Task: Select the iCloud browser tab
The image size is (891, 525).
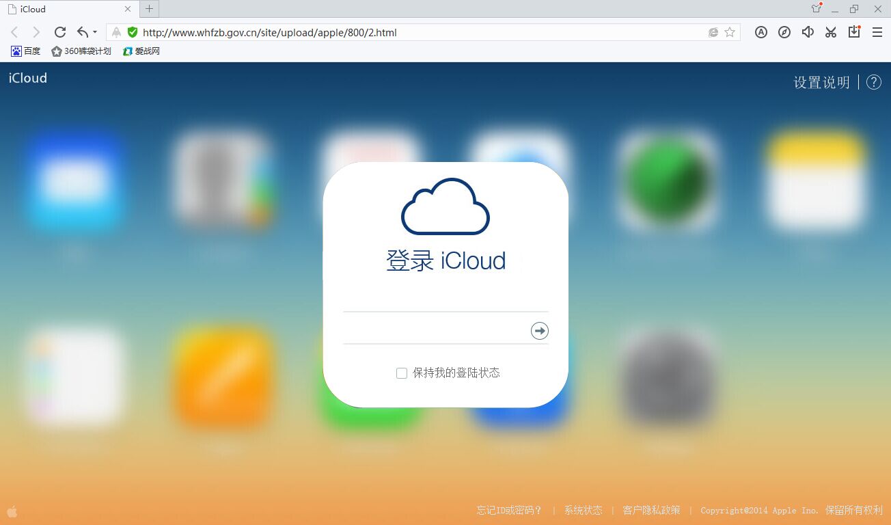Action: point(68,9)
